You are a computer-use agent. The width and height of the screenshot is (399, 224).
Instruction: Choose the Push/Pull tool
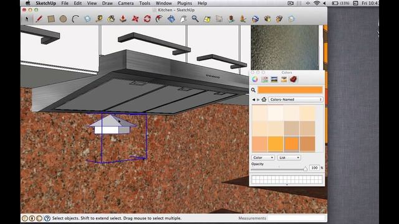click(x=123, y=19)
